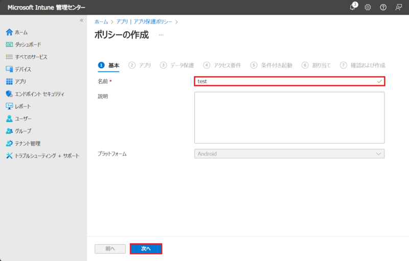
Task: Click the デバイス monitor icon
Action: point(9,69)
